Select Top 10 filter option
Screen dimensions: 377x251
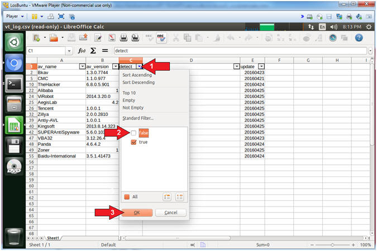click(129, 93)
